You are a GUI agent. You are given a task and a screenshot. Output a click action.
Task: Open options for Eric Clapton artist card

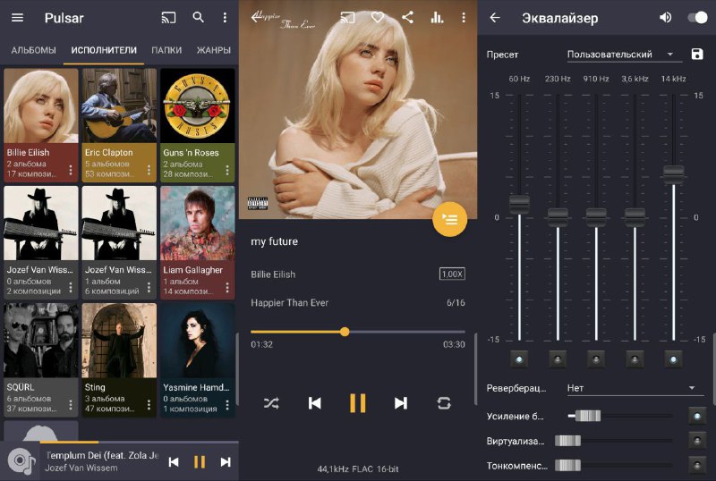pyautogui.click(x=149, y=170)
